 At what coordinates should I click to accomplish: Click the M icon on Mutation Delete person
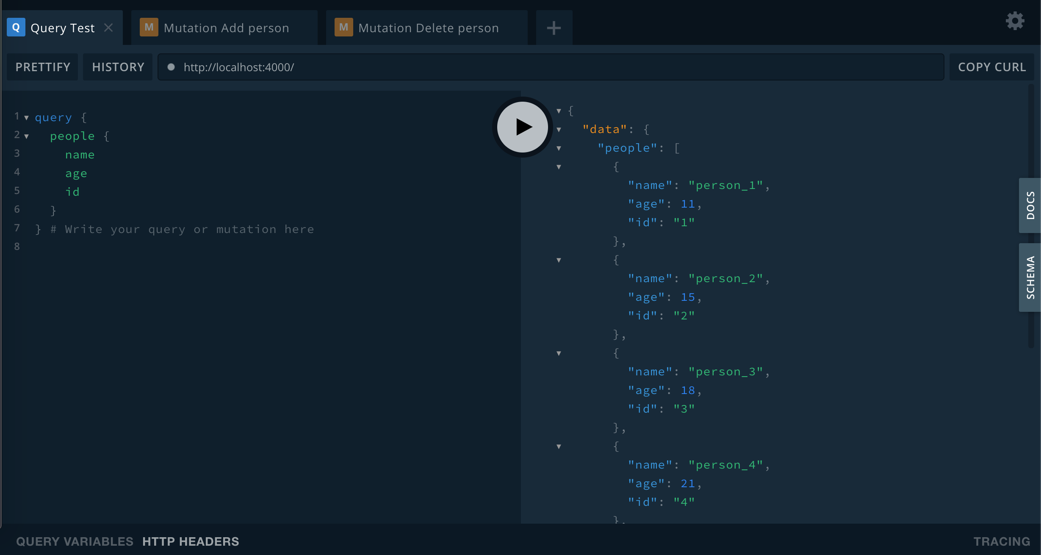pos(343,28)
